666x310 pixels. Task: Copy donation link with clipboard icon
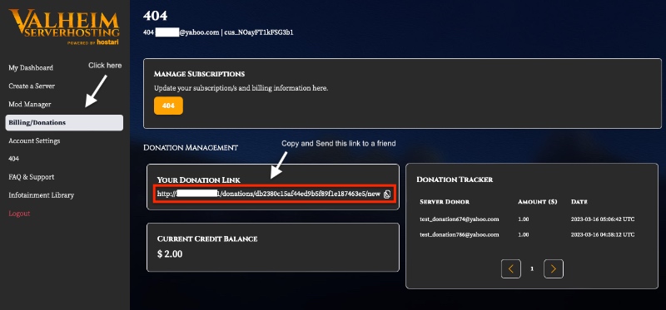coord(387,194)
